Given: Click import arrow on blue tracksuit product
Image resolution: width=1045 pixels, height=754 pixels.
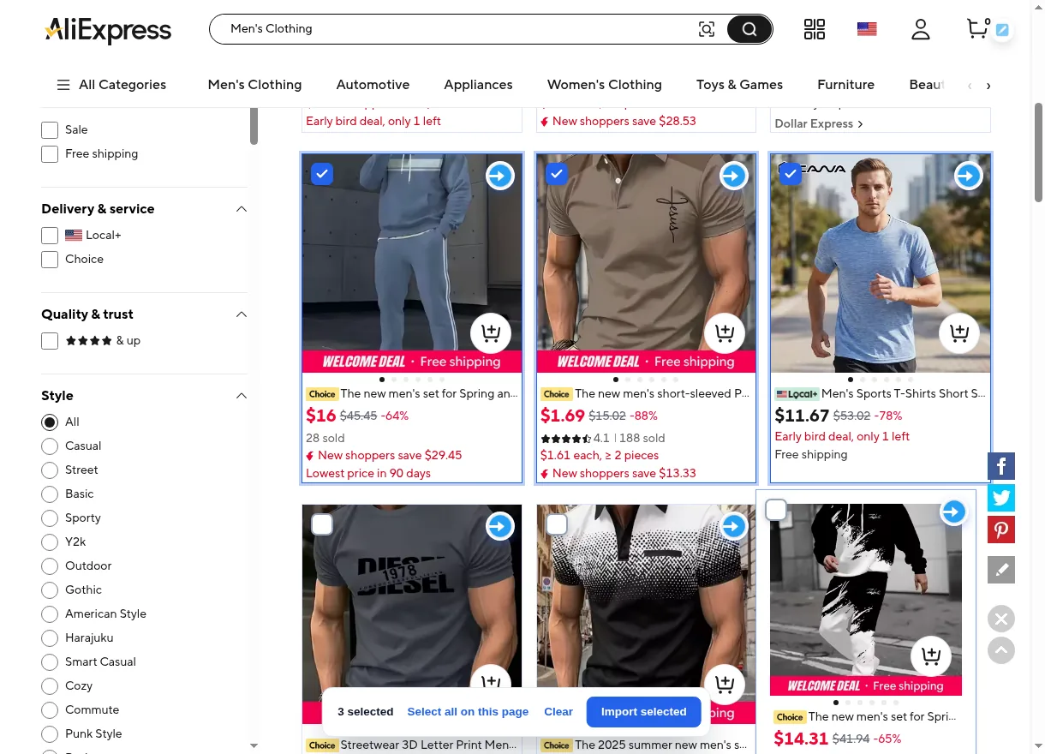Looking at the screenshot, I should click(x=499, y=176).
